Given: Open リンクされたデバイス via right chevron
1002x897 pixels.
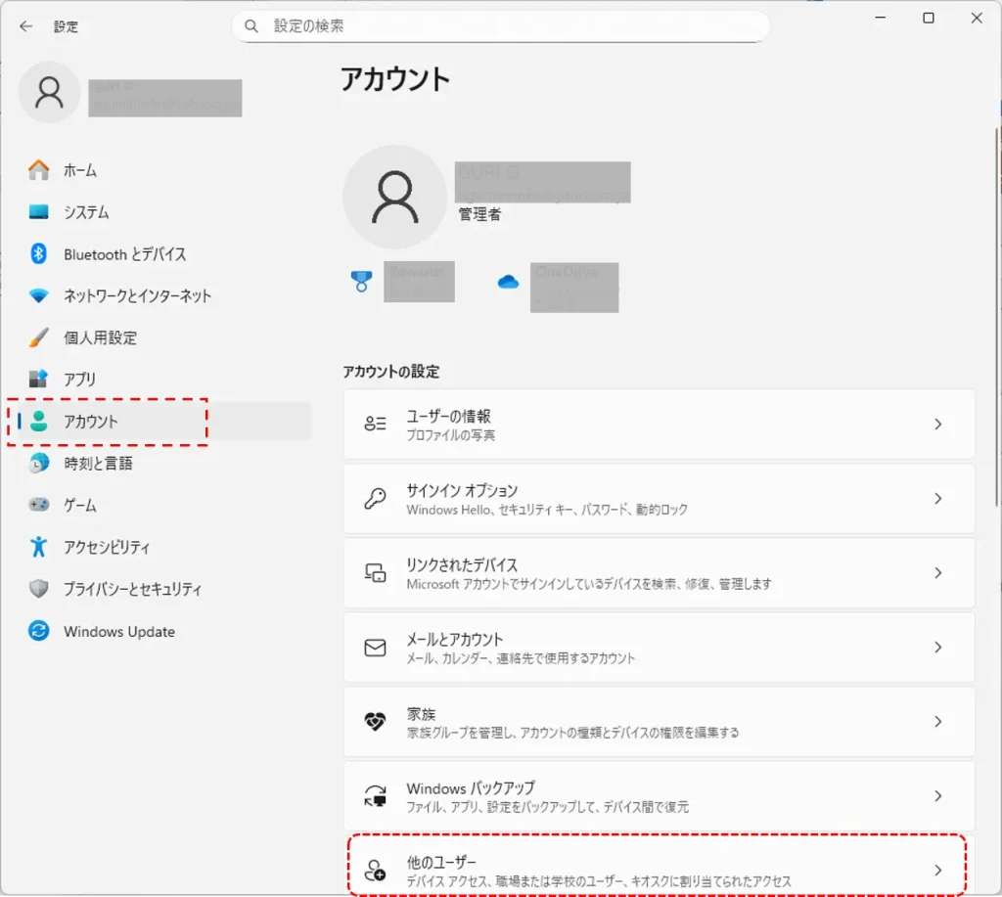Looking at the screenshot, I should pyautogui.click(x=937, y=573).
